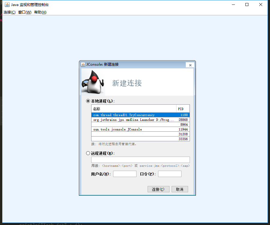Focus the remote process address field
The image size is (270, 225).
(140, 160)
